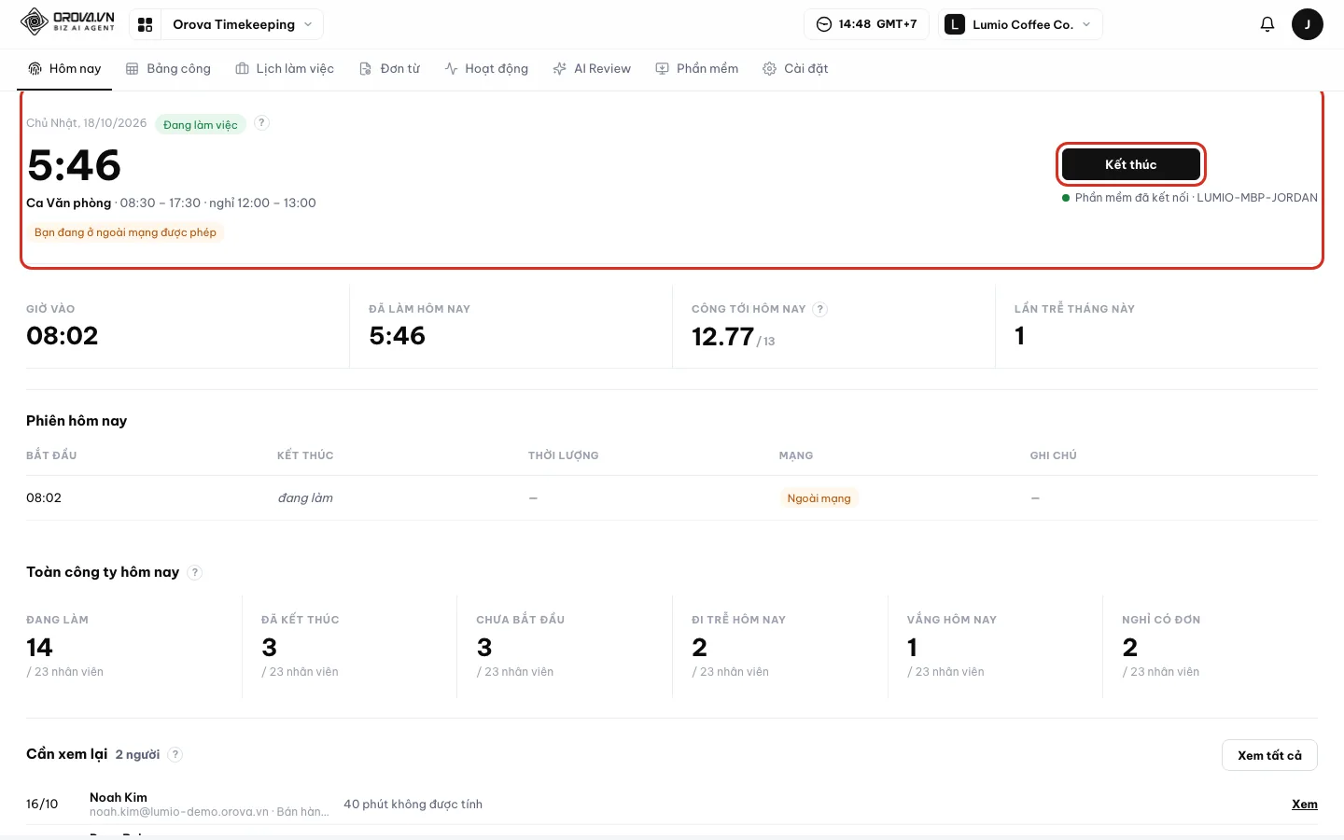Show help next to Cần xem lại

(175, 754)
